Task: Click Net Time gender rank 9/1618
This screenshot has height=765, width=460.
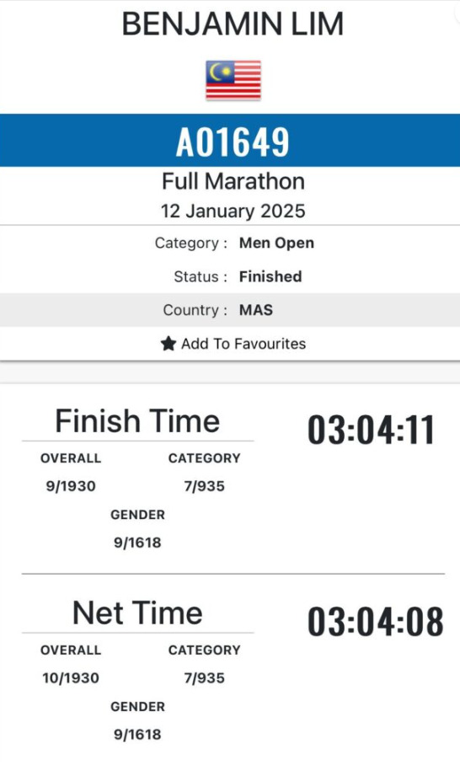Action: point(137,735)
